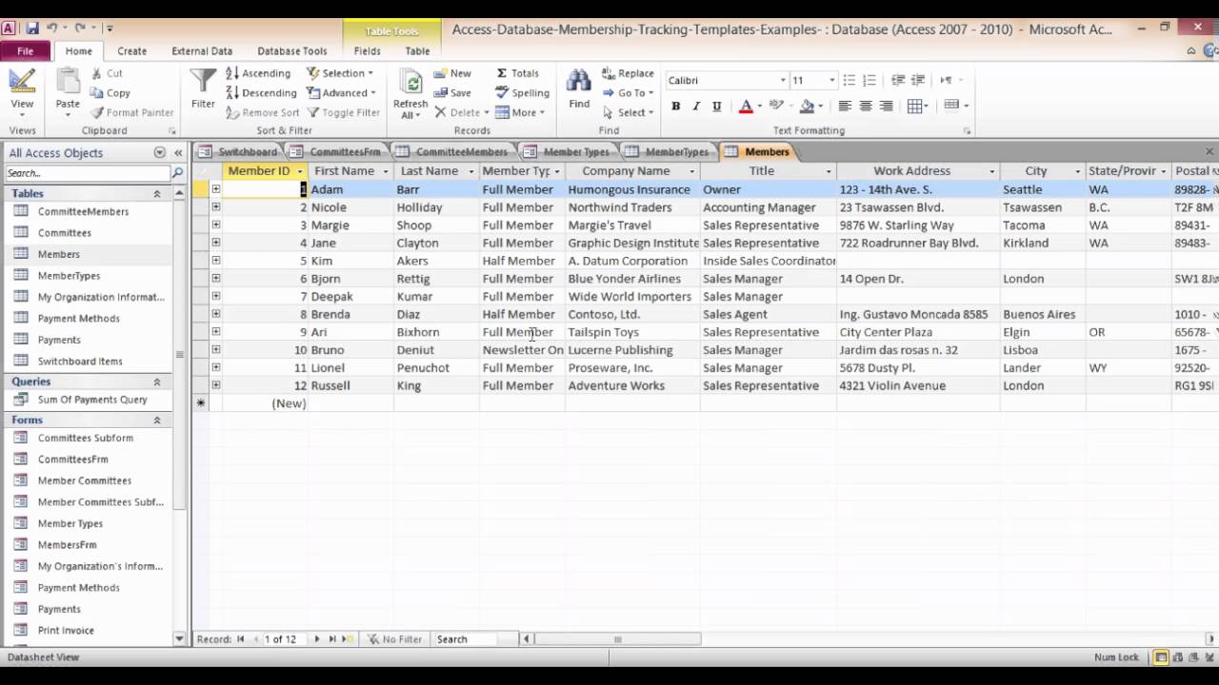Open the File tab
This screenshot has width=1219, height=685.
[26, 51]
